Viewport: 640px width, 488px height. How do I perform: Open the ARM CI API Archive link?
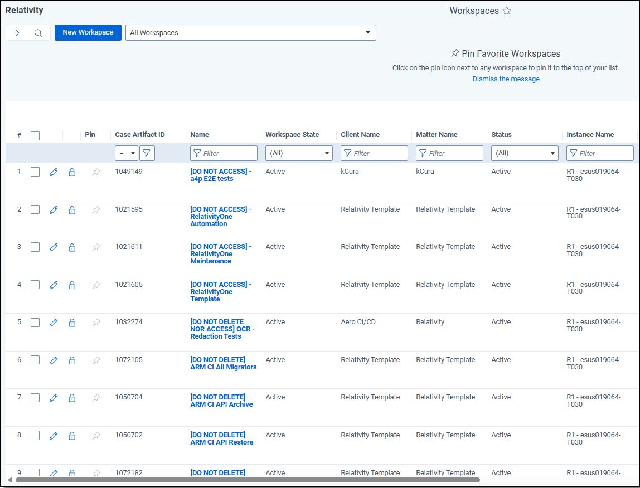pyautogui.click(x=222, y=401)
